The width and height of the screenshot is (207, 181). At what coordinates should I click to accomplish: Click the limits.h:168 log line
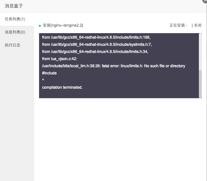pos(96,37)
